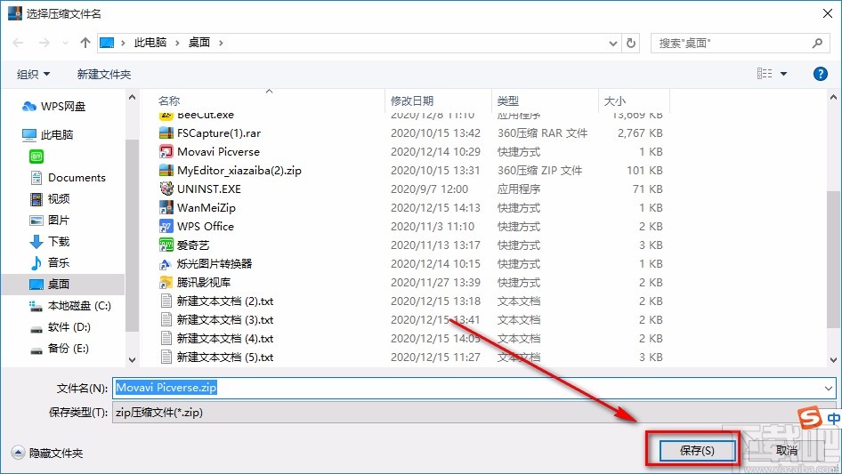Select FSCapture(1).rar file icon
This screenshot has width=842, height=474.
click(x=166, y=133)
